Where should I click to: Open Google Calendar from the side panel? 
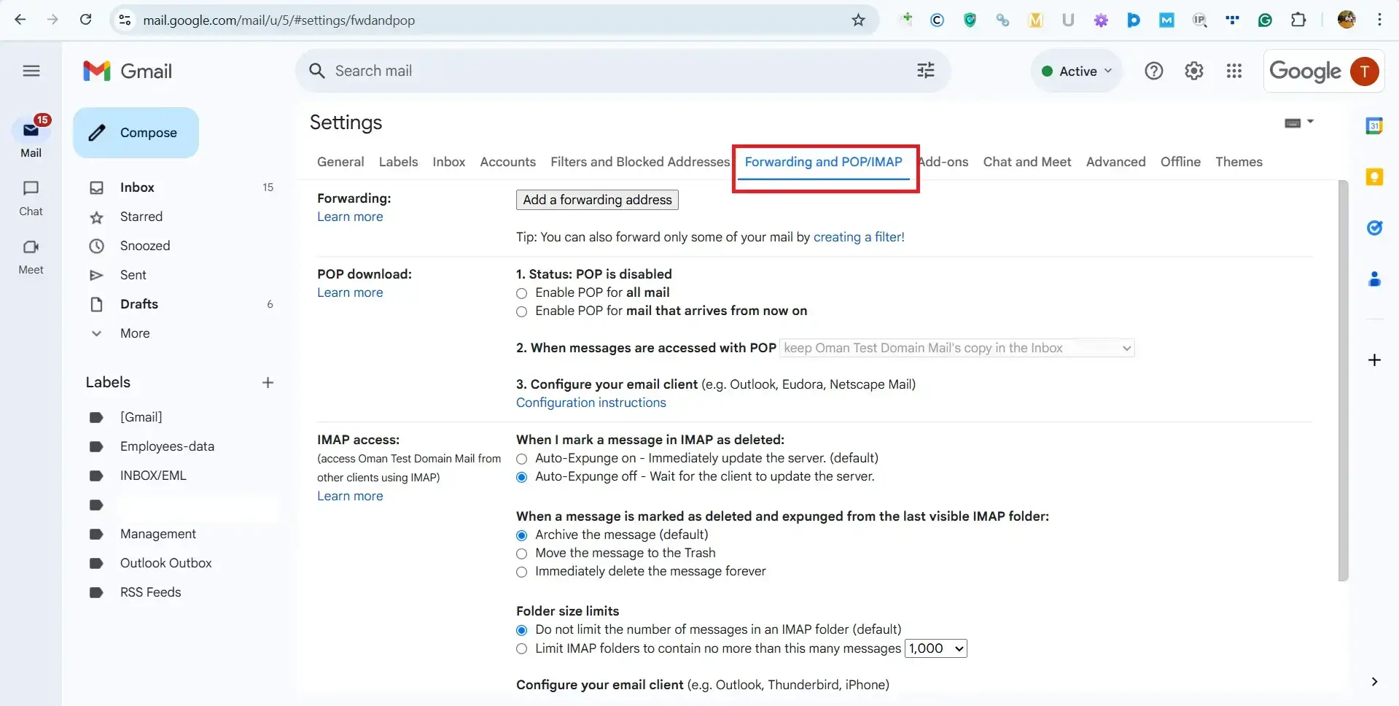[x=1375, y=125]
